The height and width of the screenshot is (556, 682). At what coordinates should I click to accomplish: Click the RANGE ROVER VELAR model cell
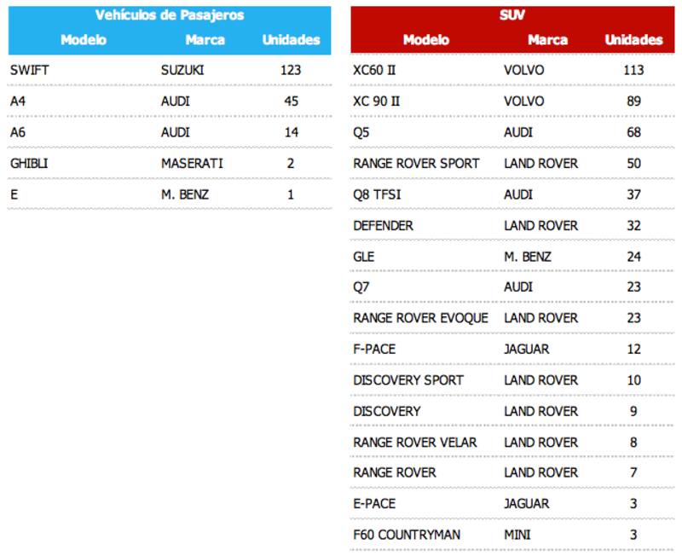415,442
